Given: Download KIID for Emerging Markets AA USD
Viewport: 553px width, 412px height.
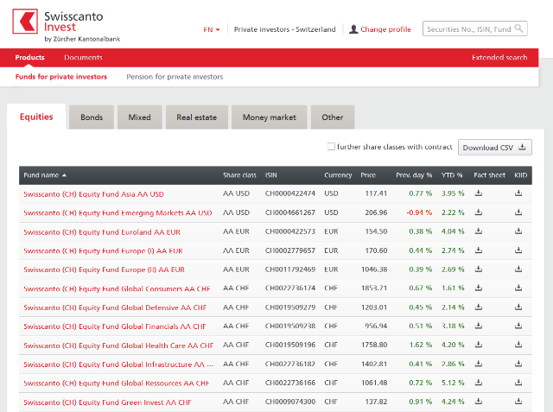Looking at the screenshot, I should (x=518, y=212).
